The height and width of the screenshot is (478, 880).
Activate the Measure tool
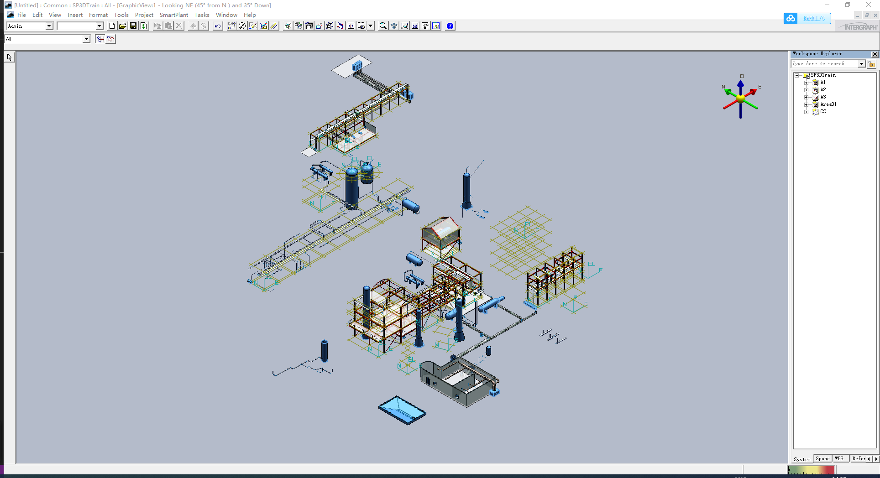pyautogui.click(x=274, y=26)
